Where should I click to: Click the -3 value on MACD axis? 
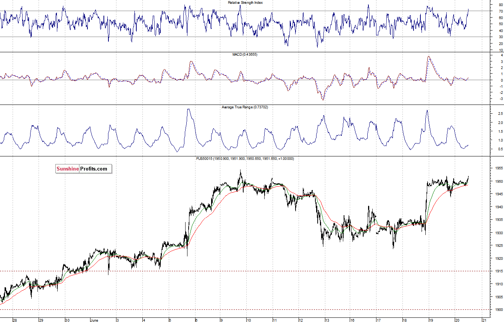pyautogui.click(x=501, y=99)
